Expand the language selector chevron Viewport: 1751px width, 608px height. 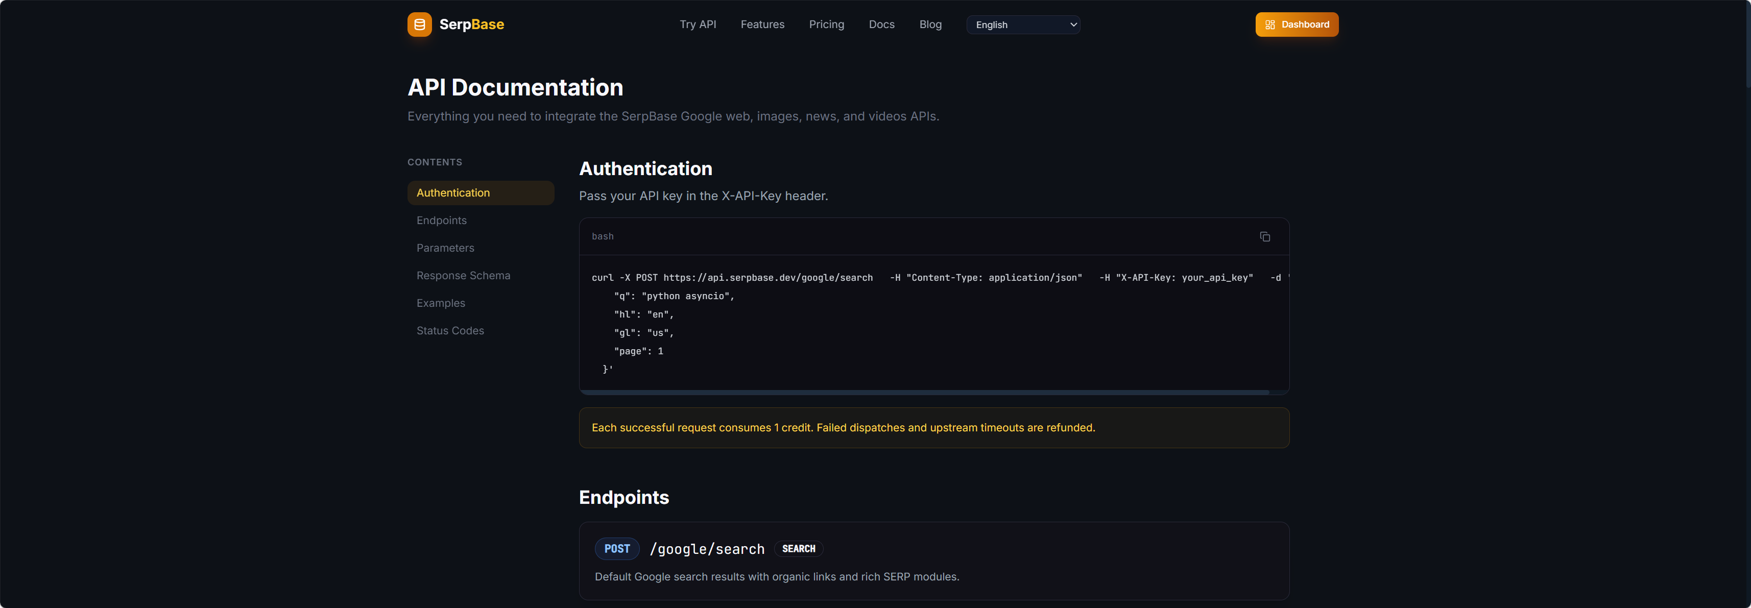pos(1072,25)
